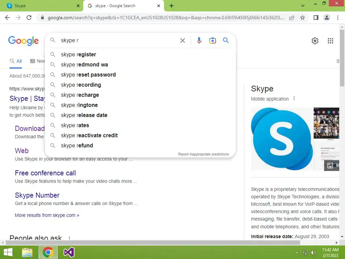Open More results from skype.com

coord(47,215)
